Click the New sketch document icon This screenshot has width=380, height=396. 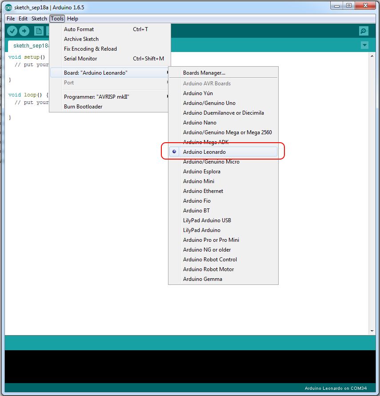pyautogui.click(x=39, y=31)
